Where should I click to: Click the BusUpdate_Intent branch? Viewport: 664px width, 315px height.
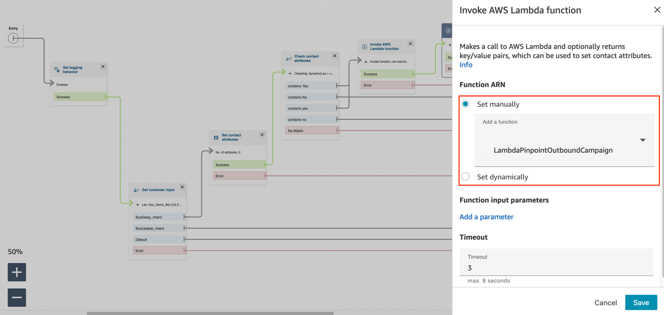159,228
